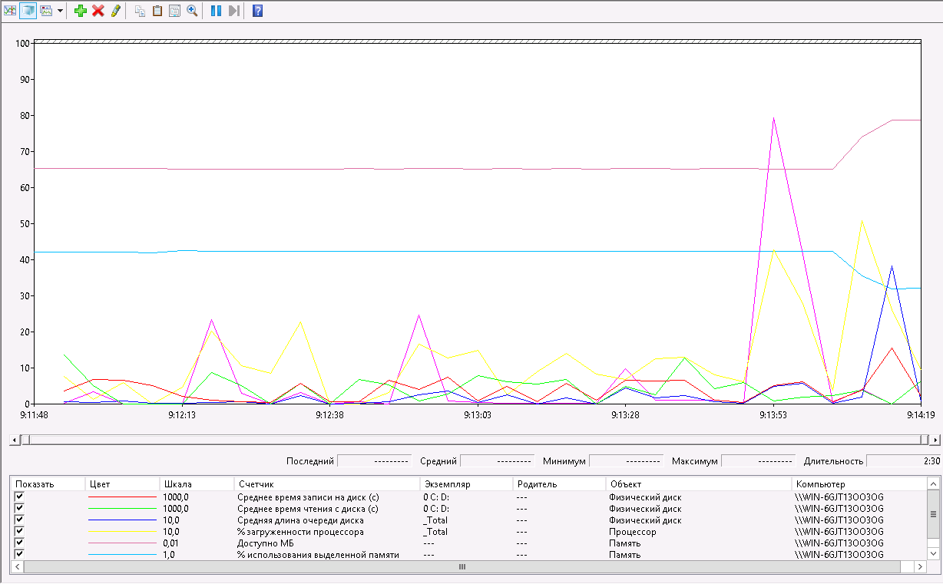Click the cyan swatch for committed memory counter
Screen dimensions: 943x584
[122, 555]
